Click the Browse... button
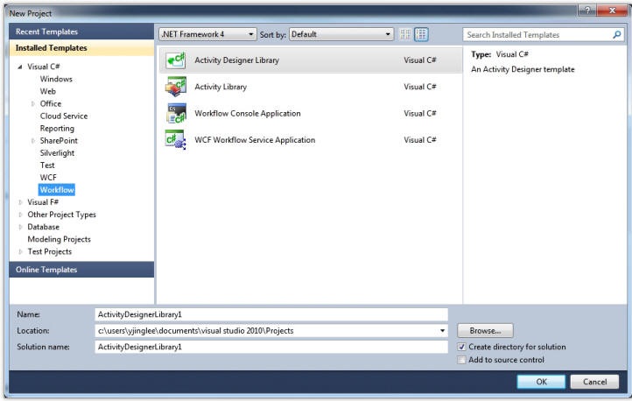This screenshot has height=401, width=632. 485,331
